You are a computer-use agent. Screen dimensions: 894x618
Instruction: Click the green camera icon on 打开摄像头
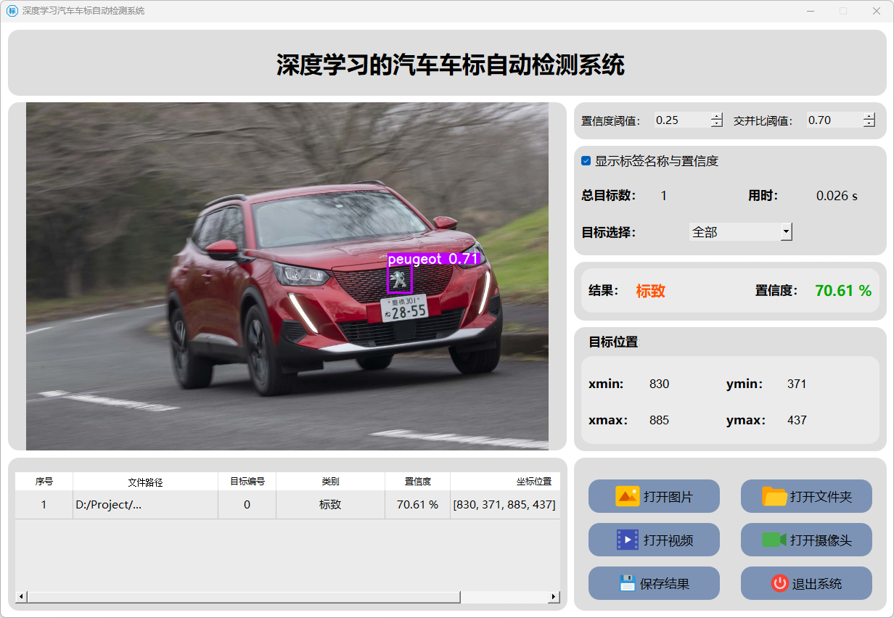click(x=774, y=540)
